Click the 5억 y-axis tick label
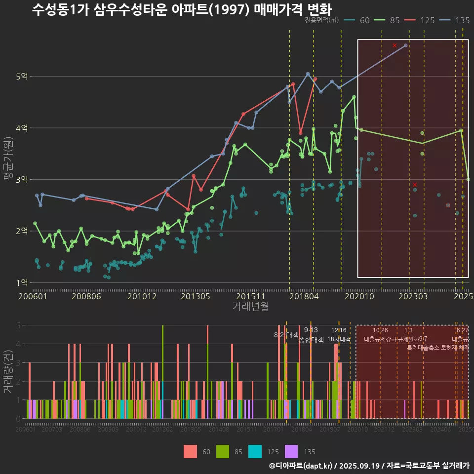Image resolution: width=474 pixels, height=474 pixels. point(22,77)
